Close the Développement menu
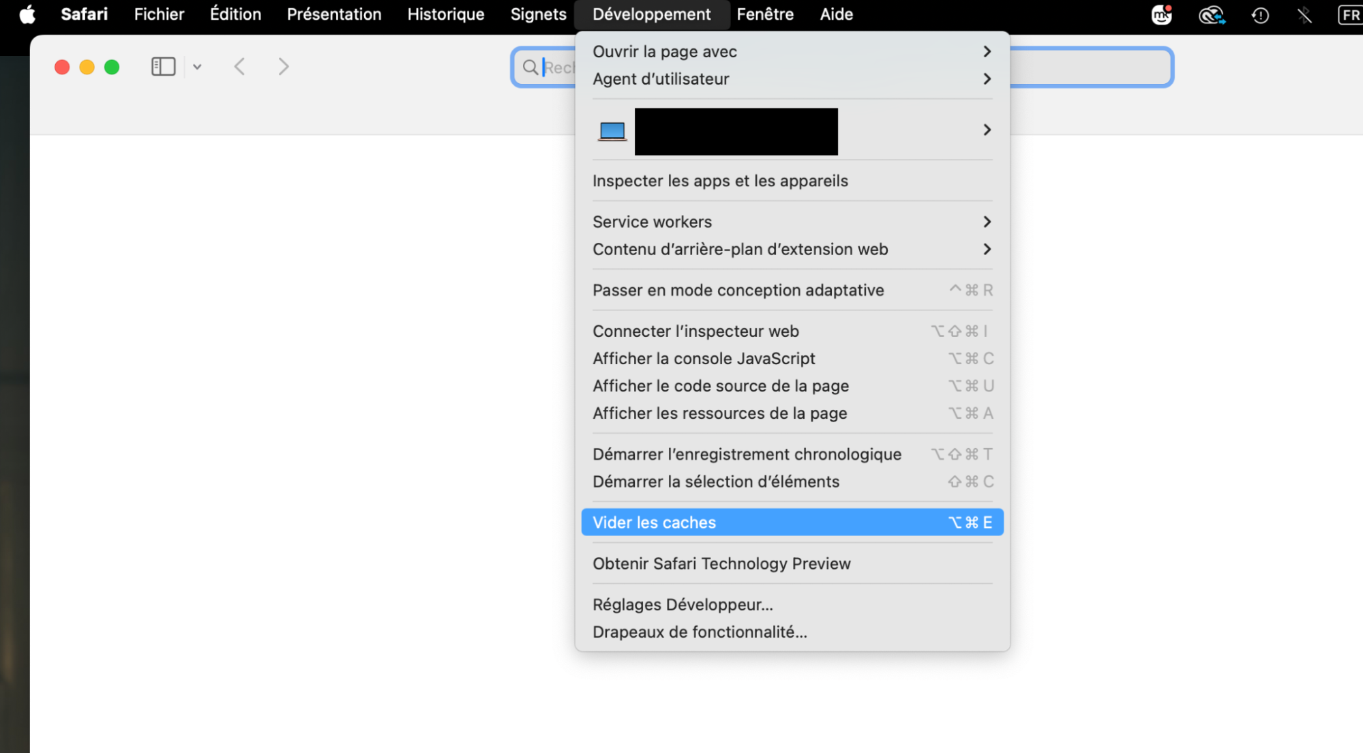 652,14
